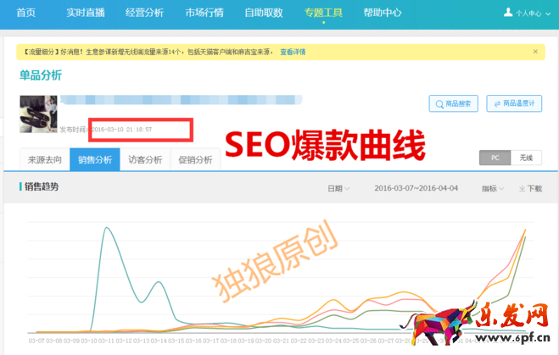Expand the 日期 dropdown
The image size is (559, 355).
click(x=338, y=188)
